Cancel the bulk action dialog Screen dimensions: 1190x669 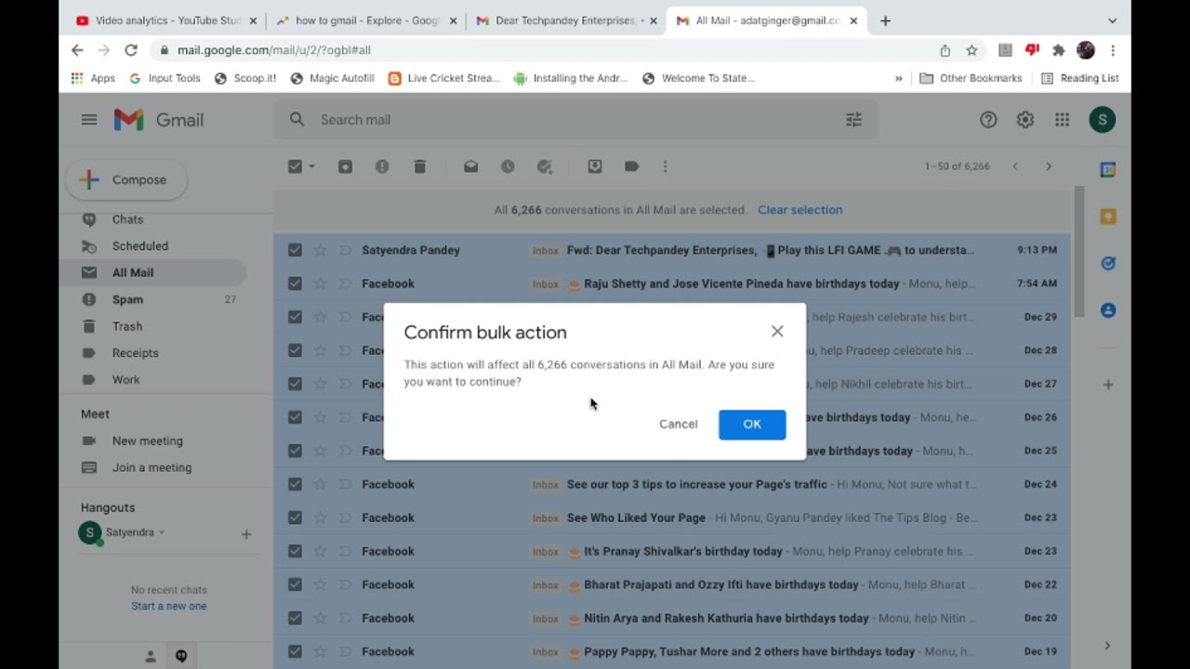pyautogui.click(x=678, y=425)
